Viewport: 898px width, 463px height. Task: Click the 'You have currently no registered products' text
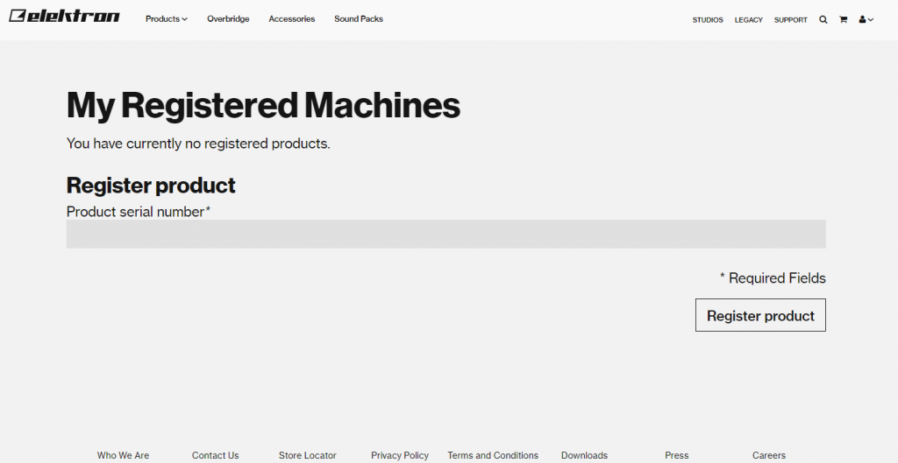coord(198,144)
